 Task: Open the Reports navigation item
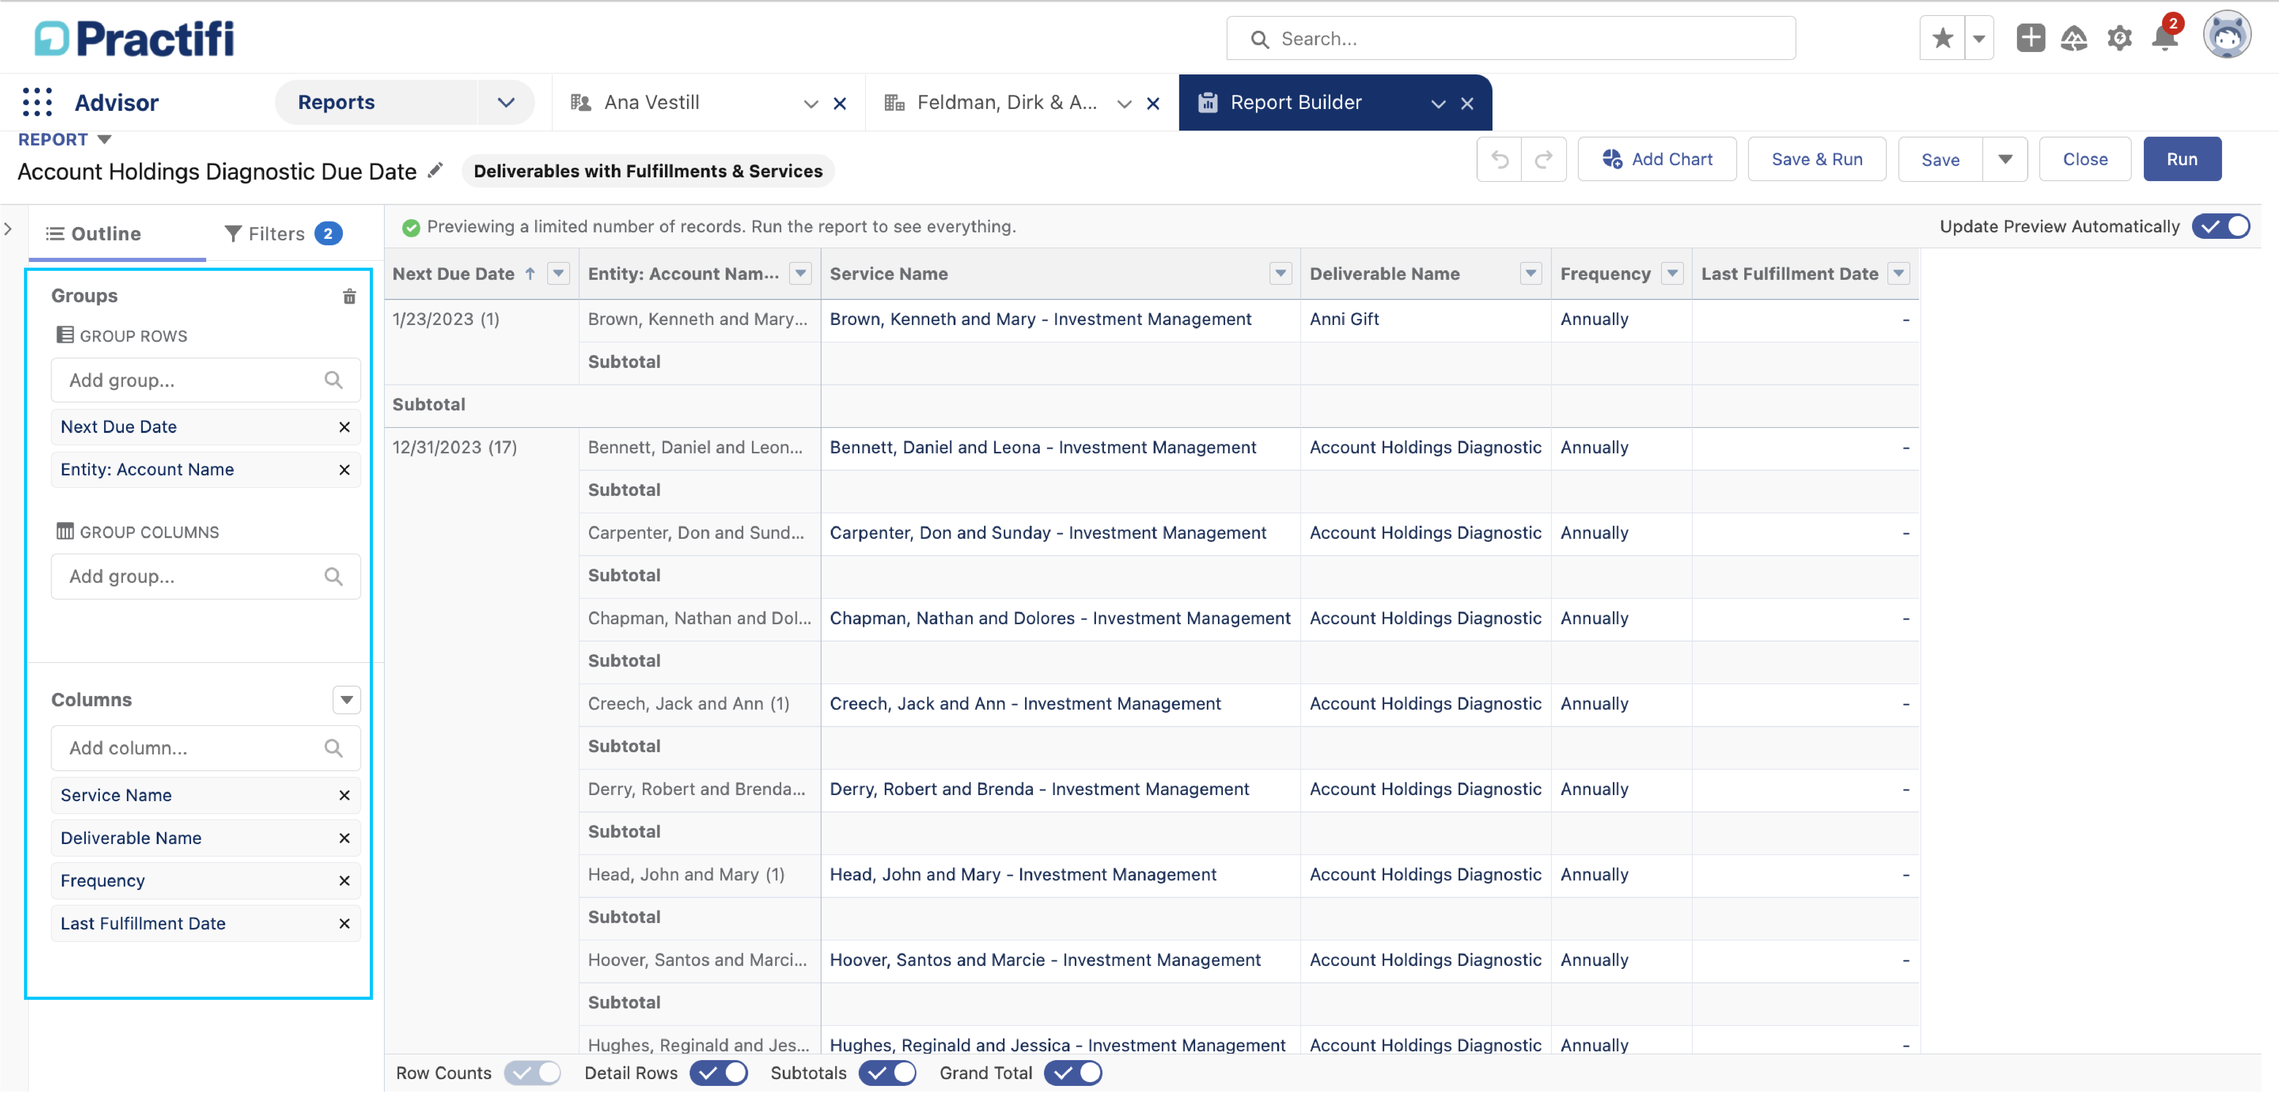336,103
